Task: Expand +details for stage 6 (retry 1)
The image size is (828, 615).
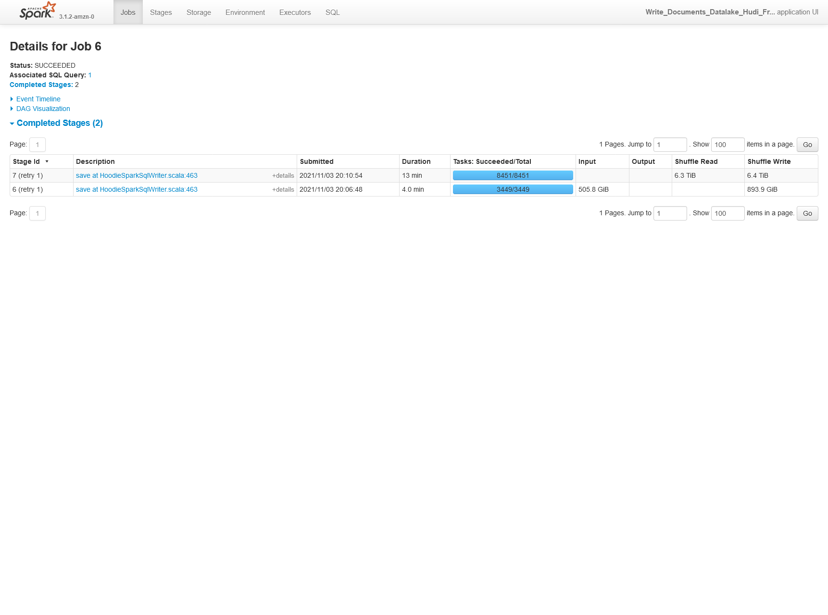Action: pos(282,189)
